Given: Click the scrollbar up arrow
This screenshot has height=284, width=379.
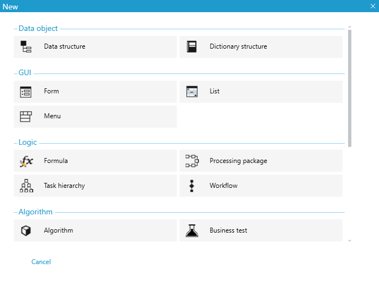Looking at the screenshot, I should coord(350,27).
